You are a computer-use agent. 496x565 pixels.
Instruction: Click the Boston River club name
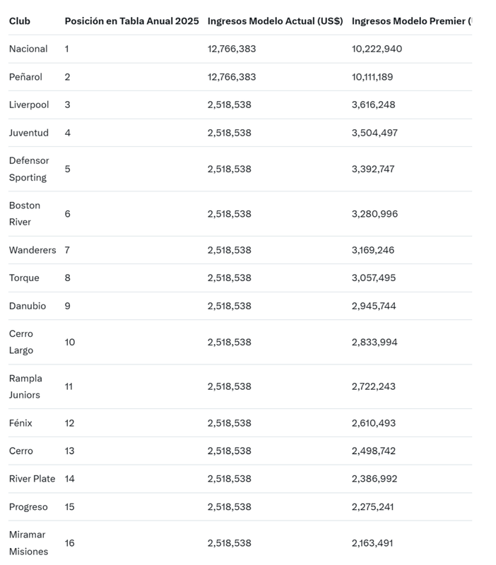25,213
